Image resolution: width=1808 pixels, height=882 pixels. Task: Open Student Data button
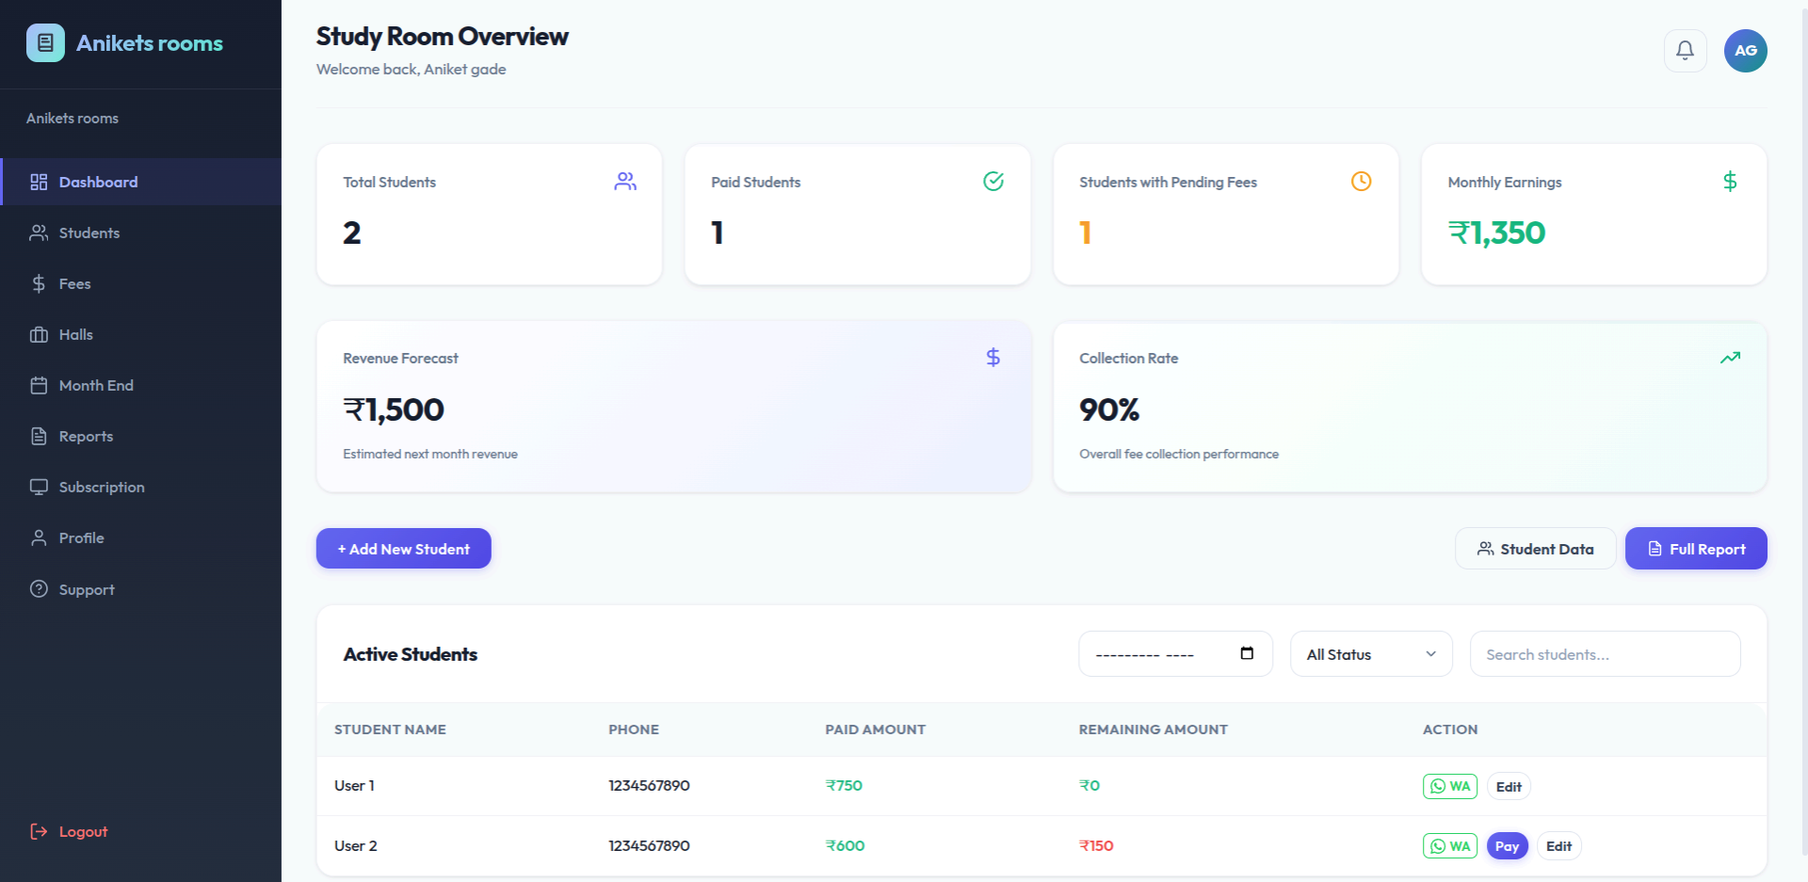point(1535,549)
